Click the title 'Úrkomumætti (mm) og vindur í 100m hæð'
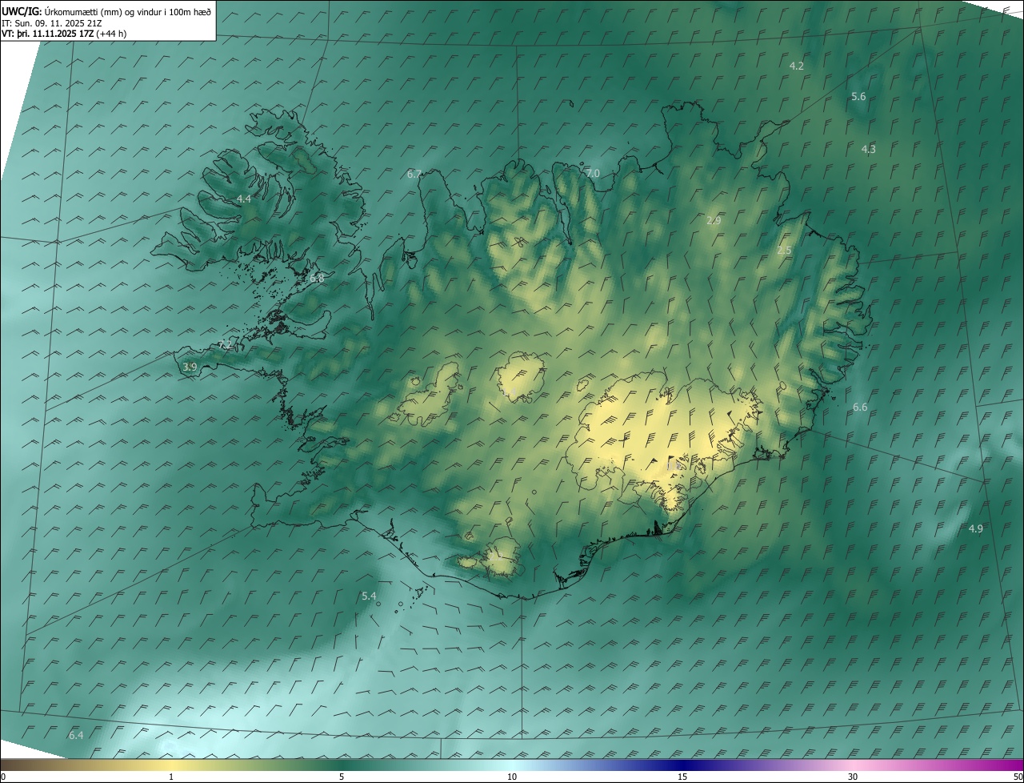This screenshot has height=783, width=1024. (128, 11)
